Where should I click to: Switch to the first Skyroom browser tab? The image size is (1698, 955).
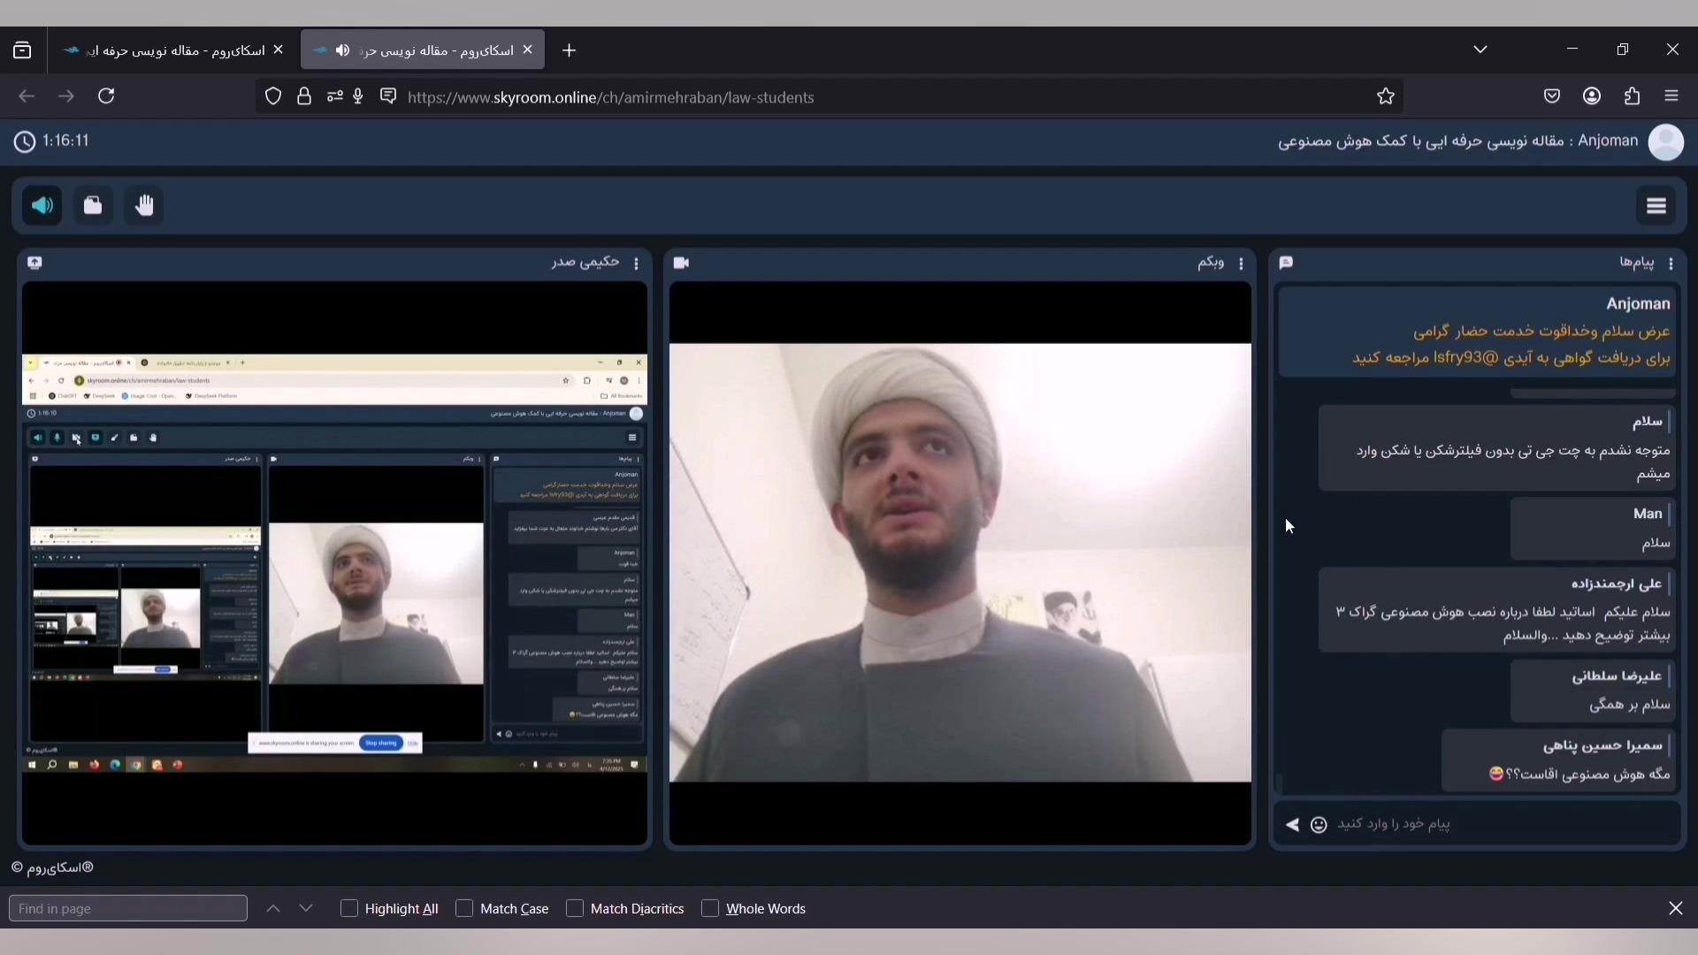point(168,51)
